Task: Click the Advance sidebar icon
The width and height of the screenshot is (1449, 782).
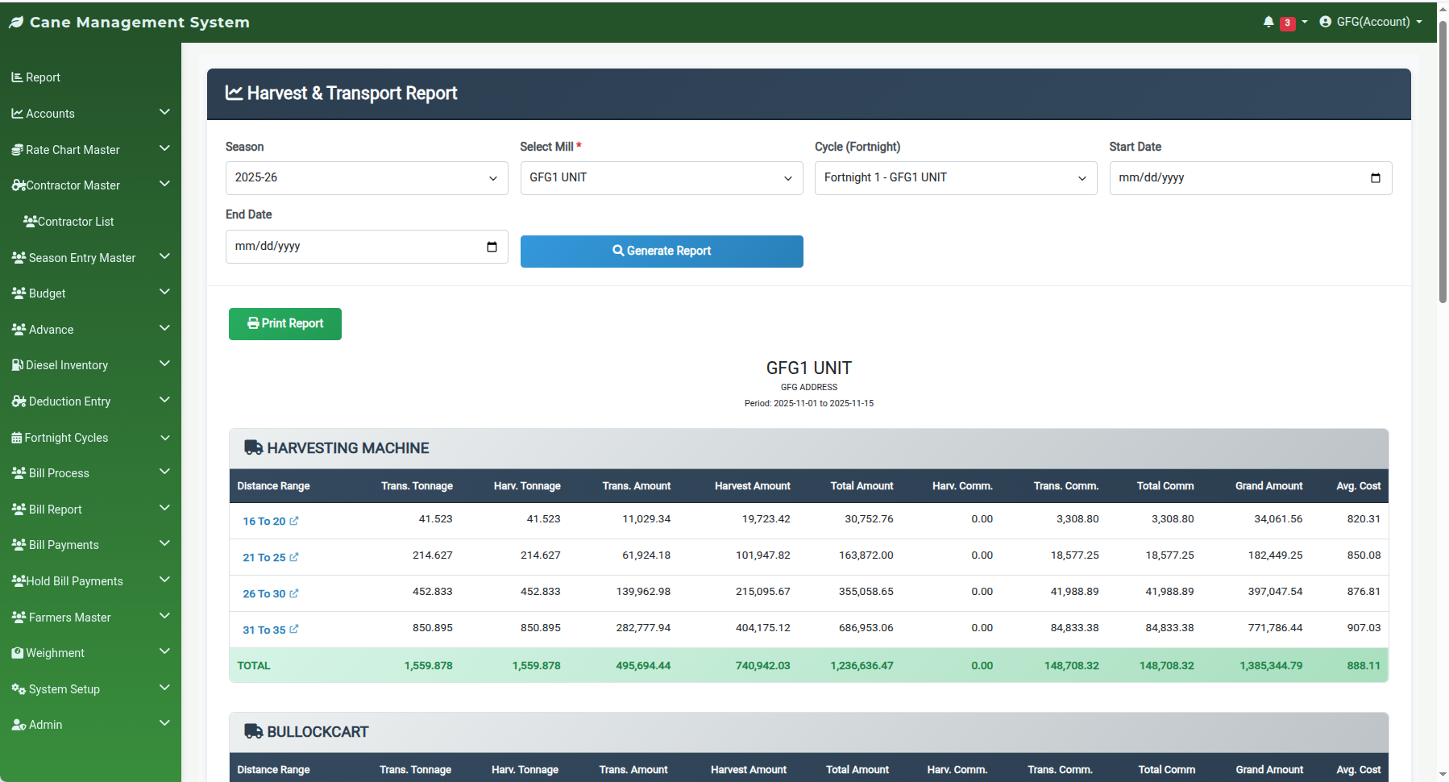Action: [x=19, y=329]
